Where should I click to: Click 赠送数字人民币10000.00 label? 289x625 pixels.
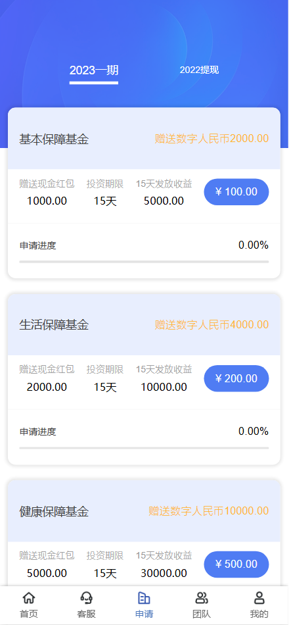209,511
